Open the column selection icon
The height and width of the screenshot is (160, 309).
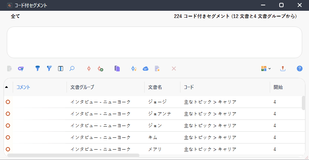point(61,69)
